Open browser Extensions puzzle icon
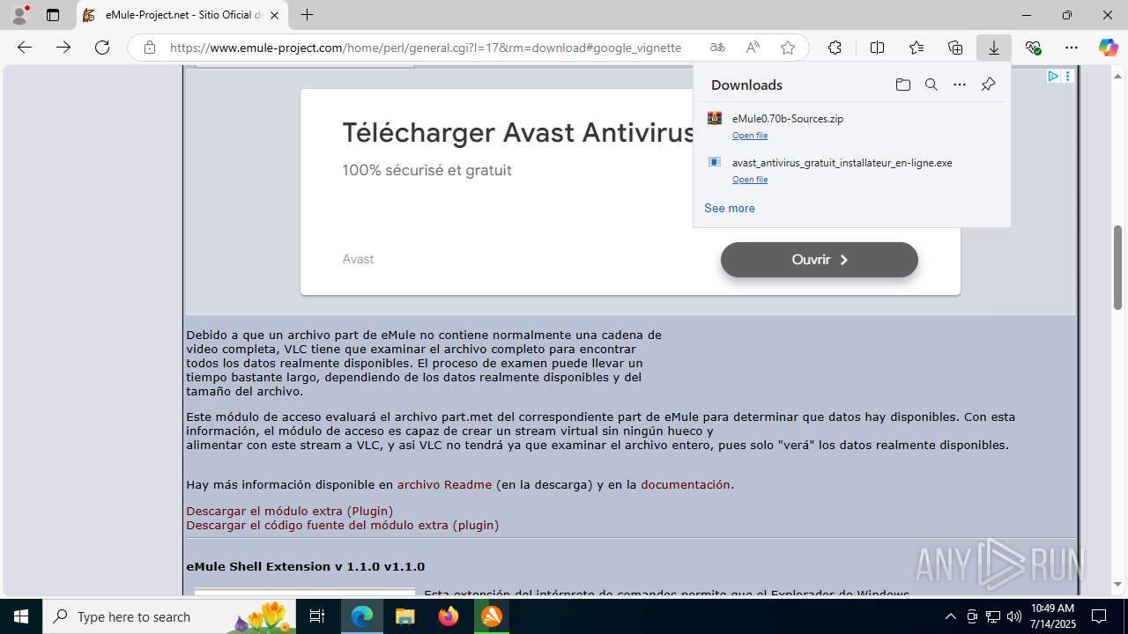 click(x=835, y=48)
